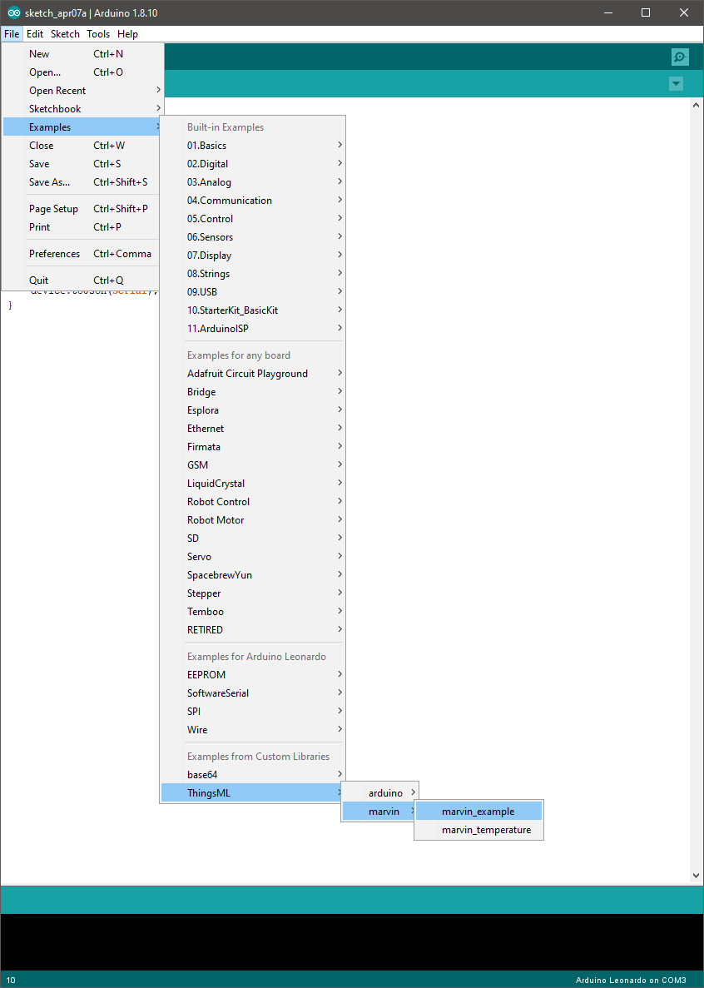This screenshot has height=988, width=704.
Task: Expand the Open Recent submenu
Action: 82,91
